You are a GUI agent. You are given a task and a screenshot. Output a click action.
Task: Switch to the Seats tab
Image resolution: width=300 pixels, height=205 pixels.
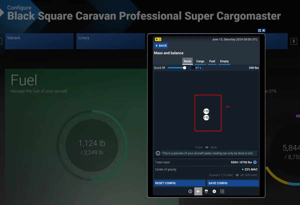point(187,61)
